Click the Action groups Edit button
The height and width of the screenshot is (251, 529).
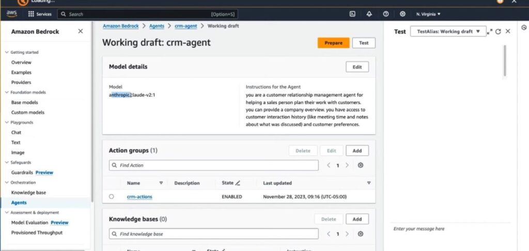click(332, 150)
